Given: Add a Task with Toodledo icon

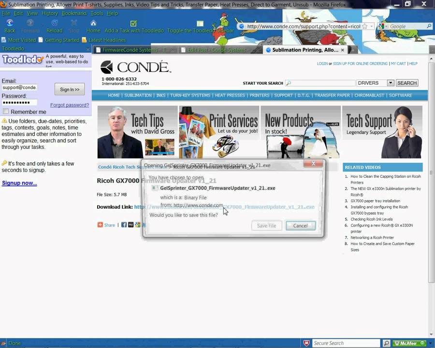Looking at the screenshot, I should (133, 23).
